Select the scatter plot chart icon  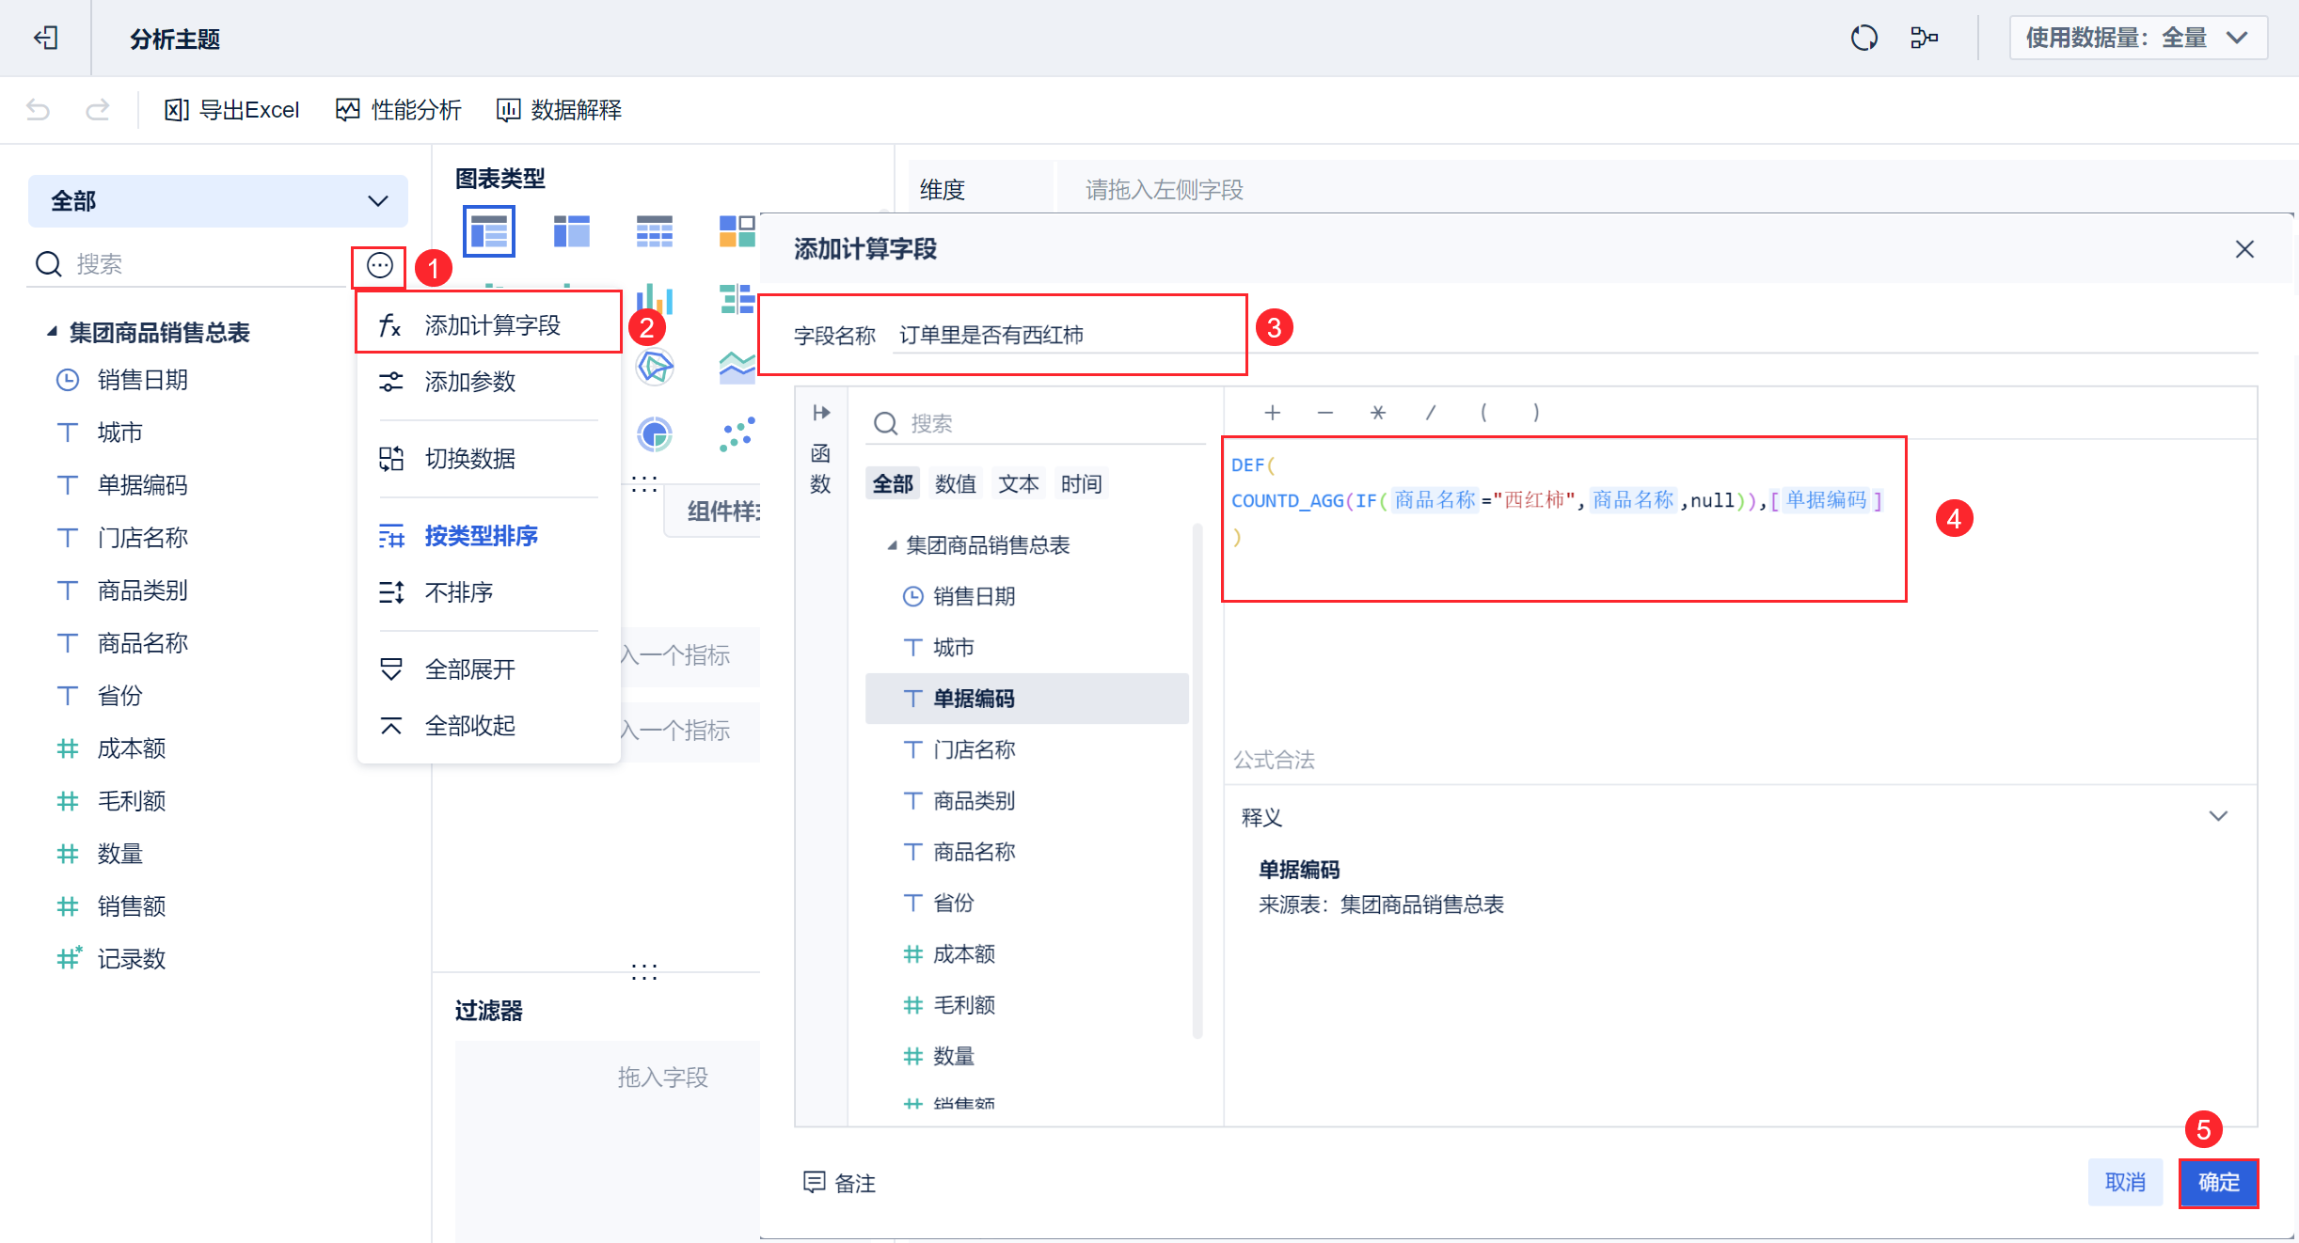(737, 434)
